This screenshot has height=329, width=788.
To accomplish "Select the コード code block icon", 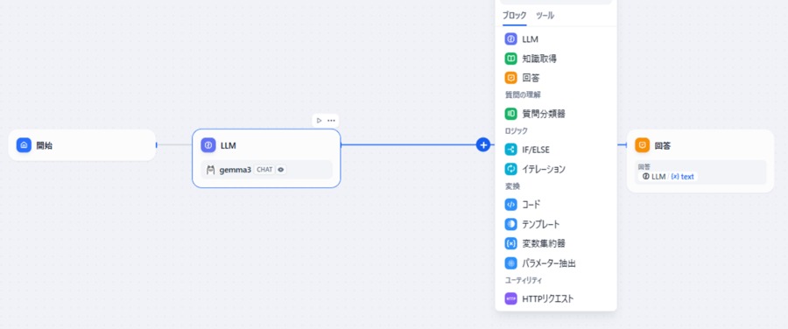I will (x=510, y=205).
